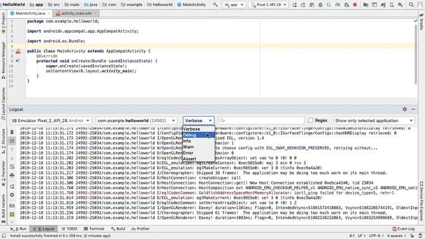The width and height of the screenshot is (425, 239).
Task: Click the Search Everywhere magnifier icon
Action: coord(411,5)
